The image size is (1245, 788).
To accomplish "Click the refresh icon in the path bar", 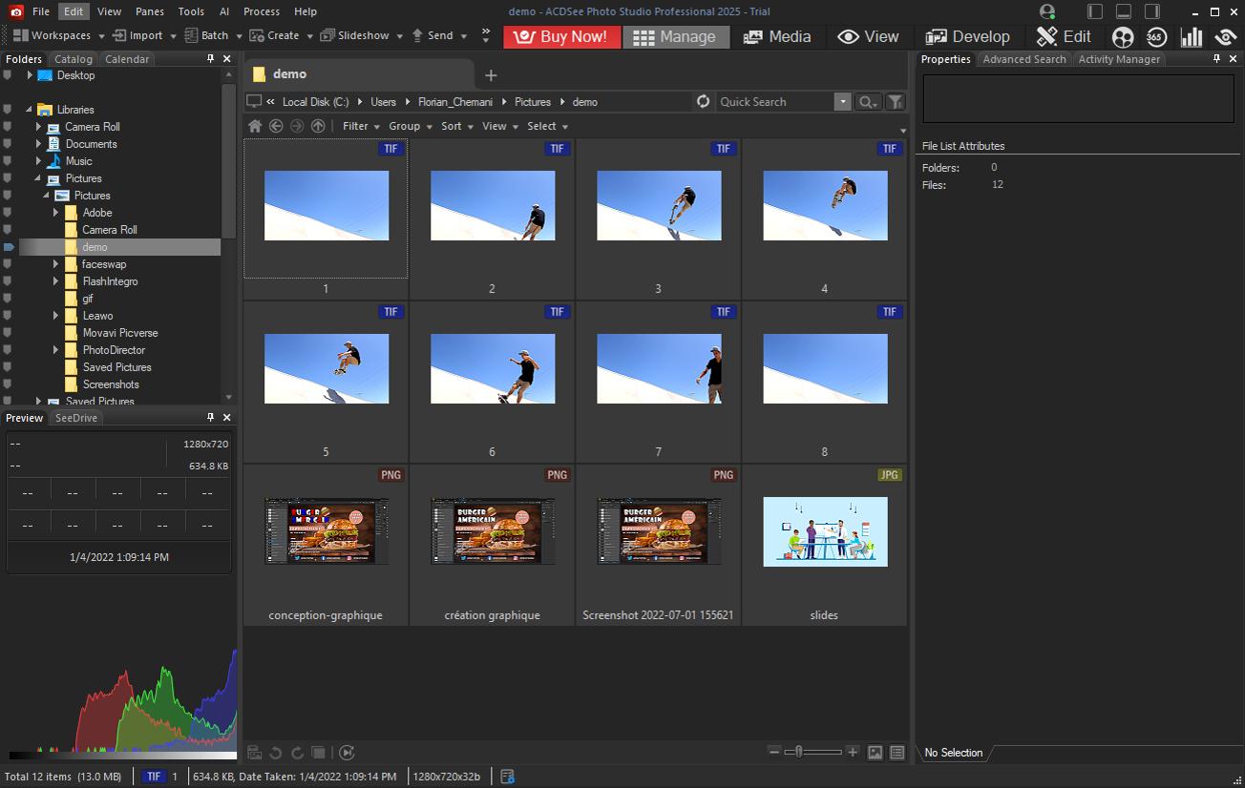I will click(x=704, y=101).
